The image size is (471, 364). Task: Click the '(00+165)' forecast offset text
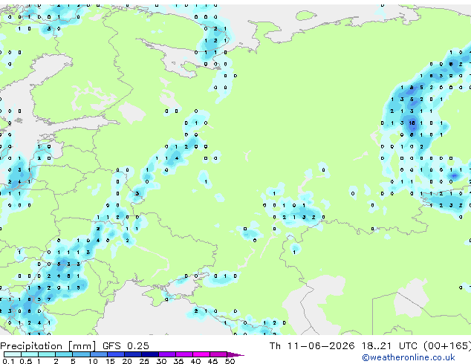point(447,346)
